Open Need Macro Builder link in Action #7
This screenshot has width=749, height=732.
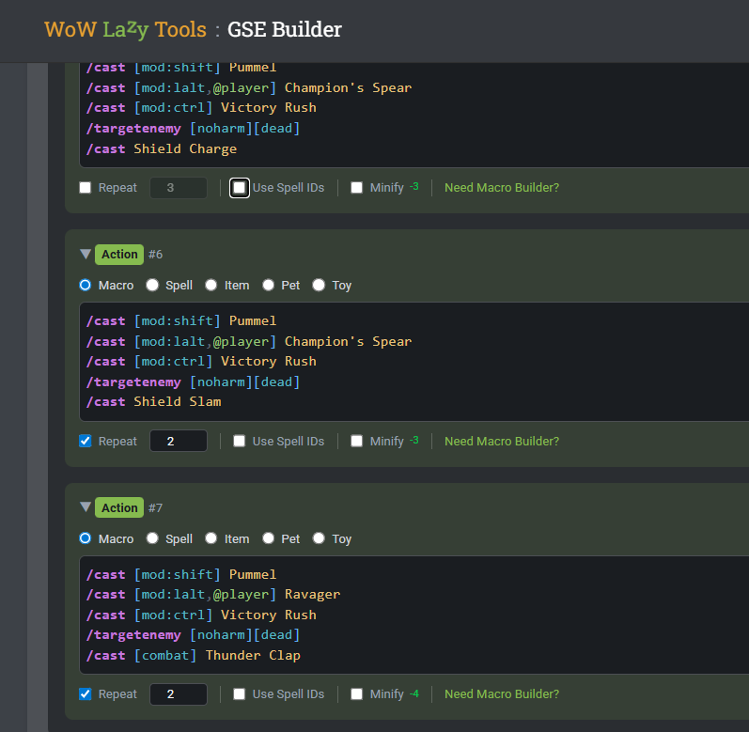click(501, 694)
